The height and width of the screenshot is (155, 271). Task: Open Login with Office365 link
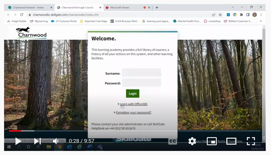pyautogui.click(x=133, y=104)
